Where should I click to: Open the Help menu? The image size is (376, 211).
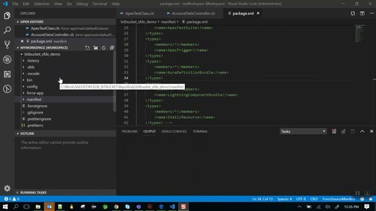pos(116,4)
